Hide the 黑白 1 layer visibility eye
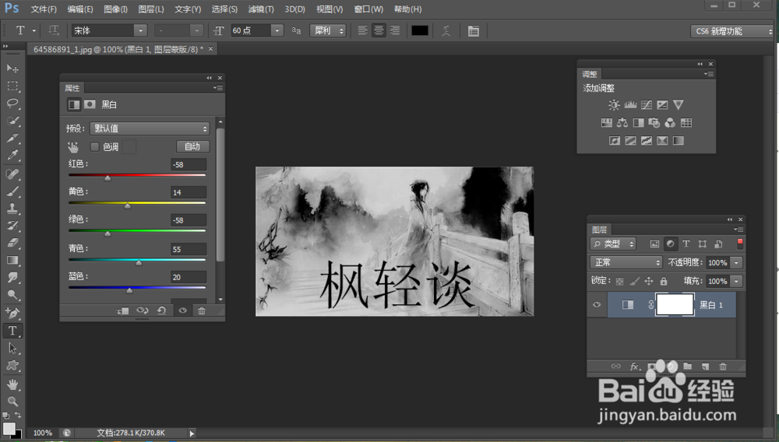 coord(597,304)
